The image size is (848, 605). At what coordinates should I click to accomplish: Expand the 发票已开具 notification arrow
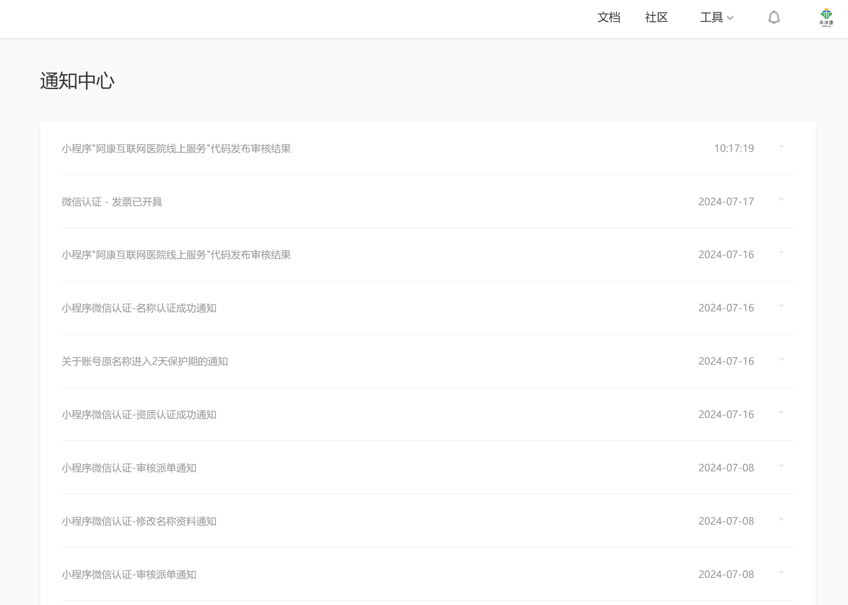[781, 200]
